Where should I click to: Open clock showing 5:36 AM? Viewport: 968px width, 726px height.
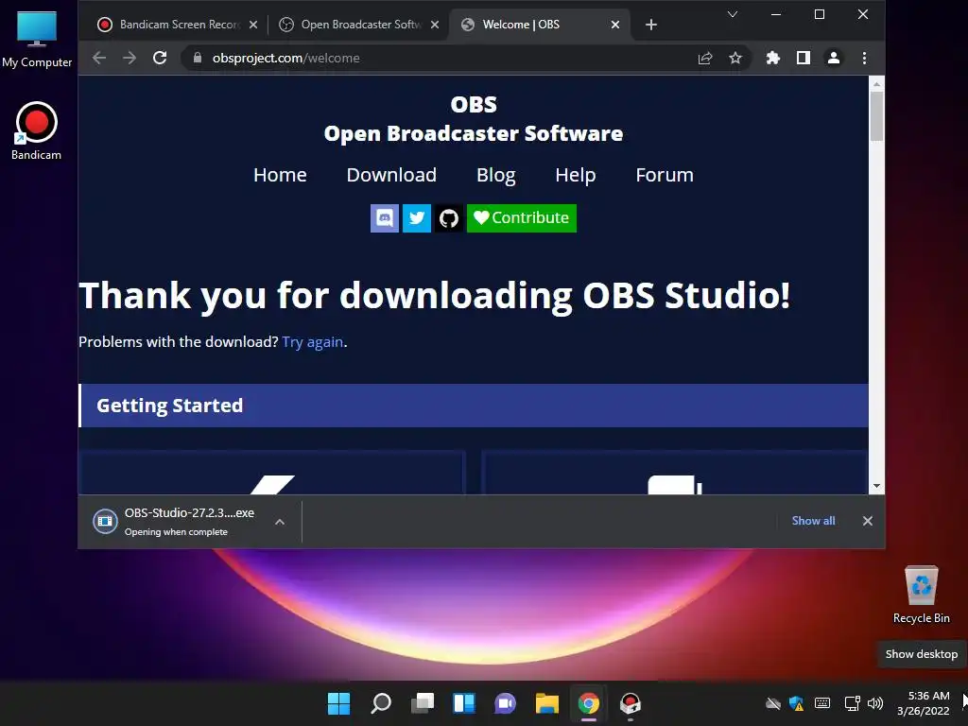click(923, 703)
